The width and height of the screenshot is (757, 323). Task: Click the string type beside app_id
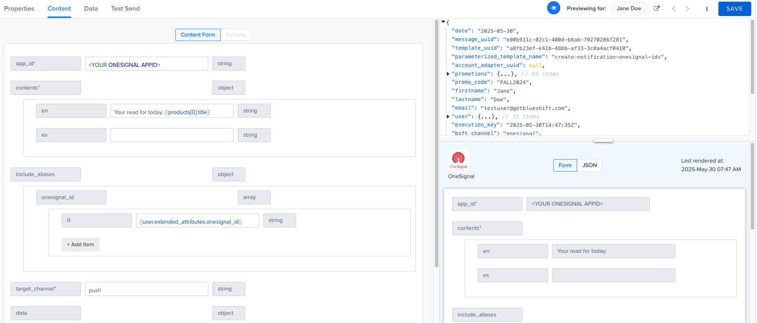(229, 64)
